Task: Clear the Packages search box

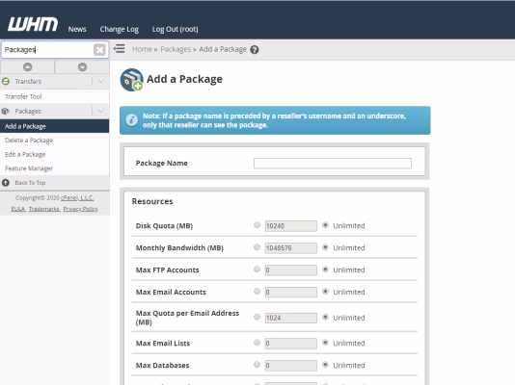Action: (99, 50)
